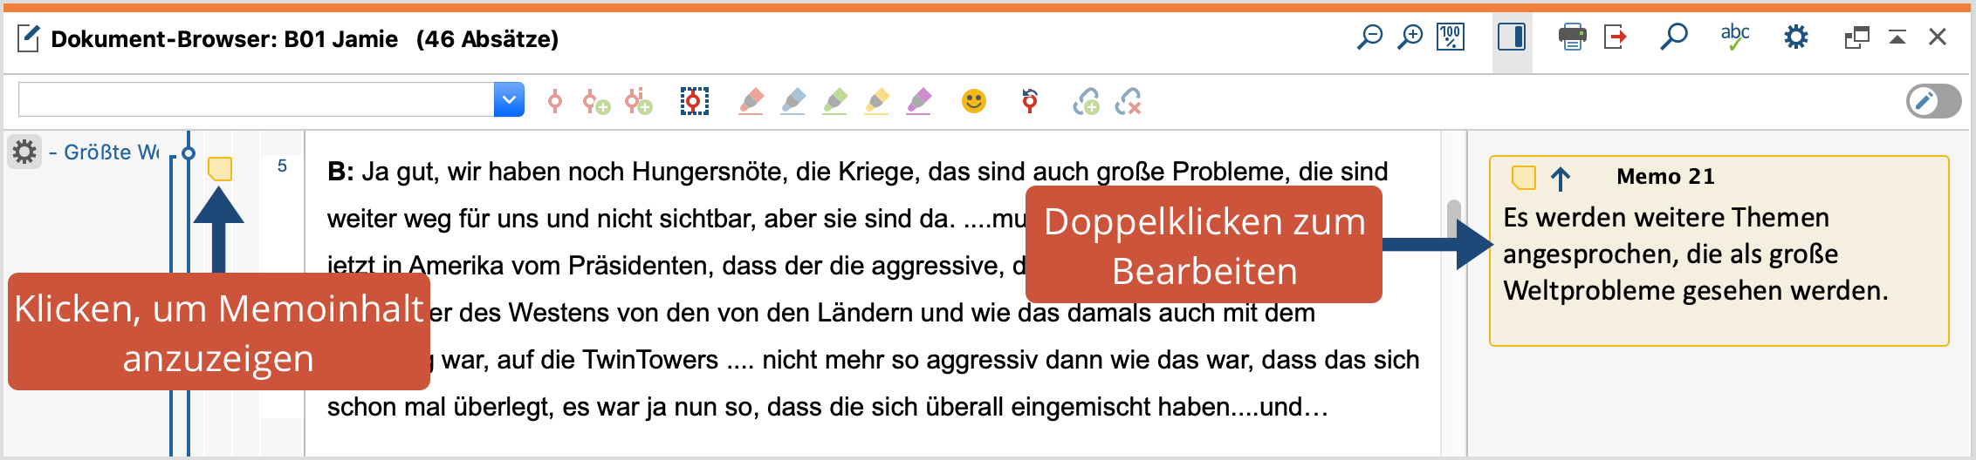The width and height of the screenshot is (1976, 460).
Task: Export the document with export icon
Action: pos(1616,37)
